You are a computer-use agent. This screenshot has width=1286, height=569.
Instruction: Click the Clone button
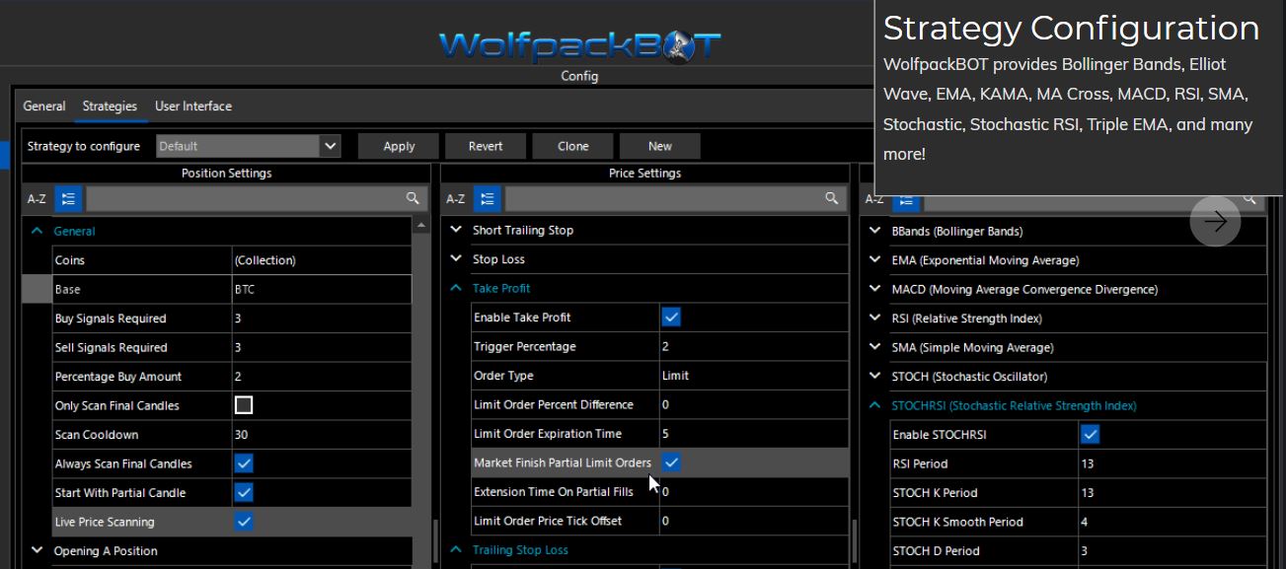(572, 146)
